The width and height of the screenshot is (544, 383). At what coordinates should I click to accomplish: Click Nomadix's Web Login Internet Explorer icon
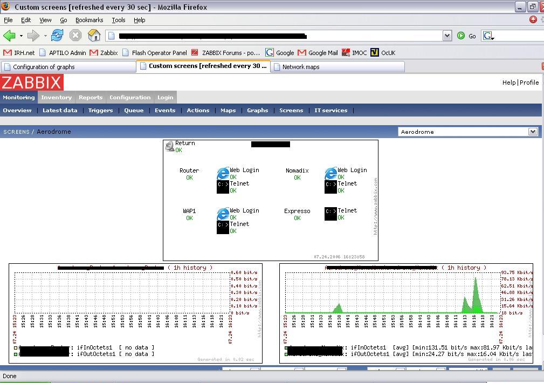tap(330, 174)
